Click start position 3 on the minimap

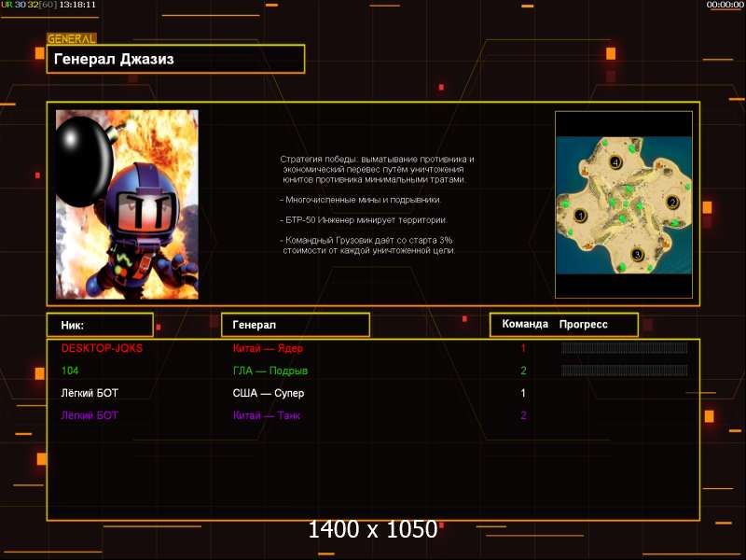point(637,254)
